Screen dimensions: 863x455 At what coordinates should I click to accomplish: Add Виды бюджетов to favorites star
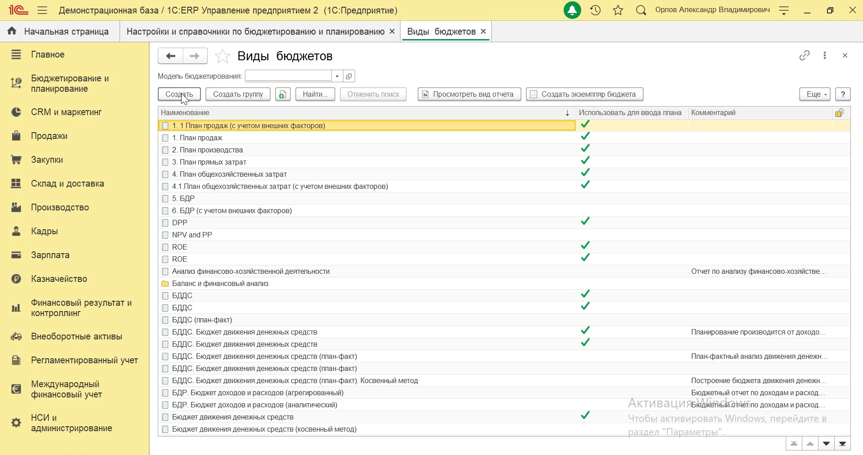point(222,56)
